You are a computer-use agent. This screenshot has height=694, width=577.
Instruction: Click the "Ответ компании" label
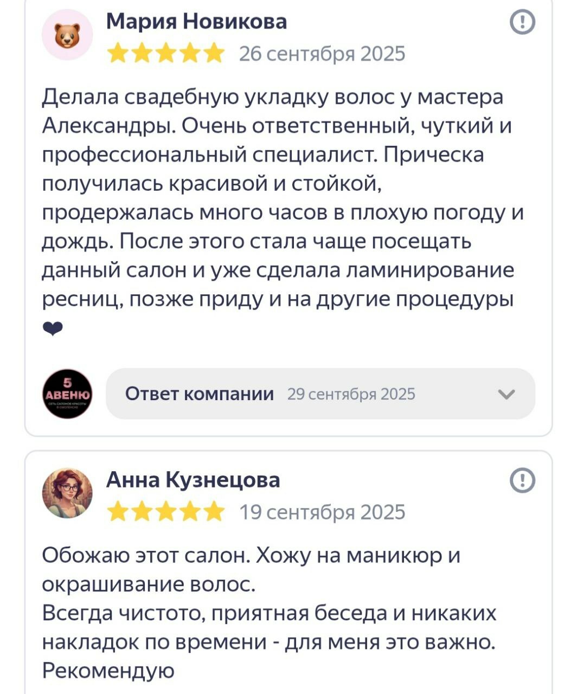point(200,394)
